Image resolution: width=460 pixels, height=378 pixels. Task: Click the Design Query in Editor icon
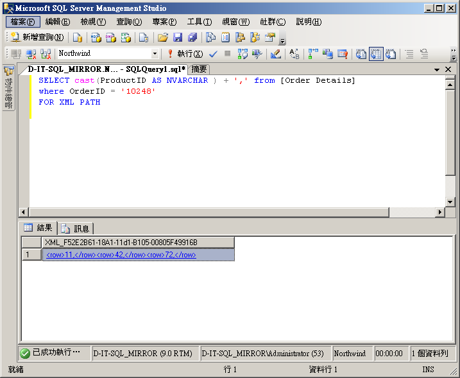pos(276,54)
